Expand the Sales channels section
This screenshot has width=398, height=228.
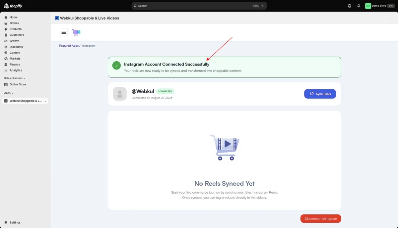15,78
